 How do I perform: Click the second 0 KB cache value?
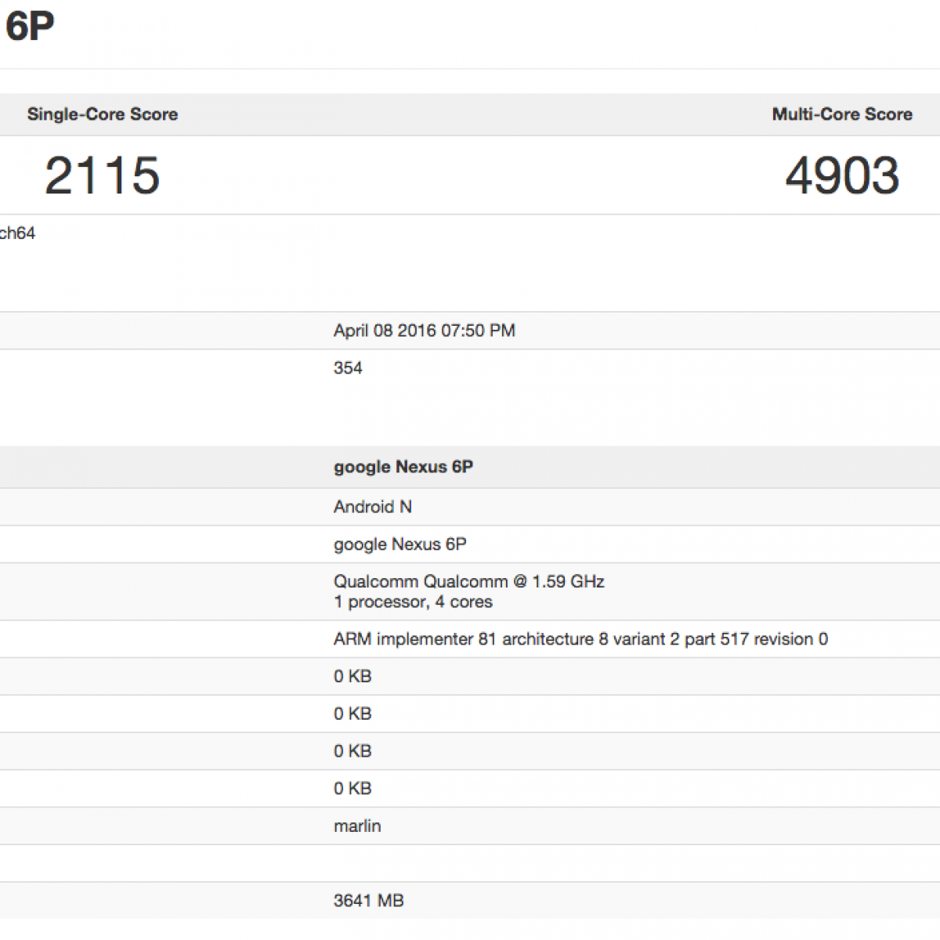tap(352, 714)
